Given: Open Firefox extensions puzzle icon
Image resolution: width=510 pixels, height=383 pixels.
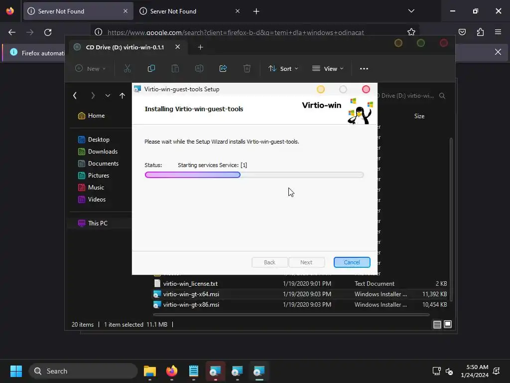Looking at the screenshot, I should click(480, 32).
